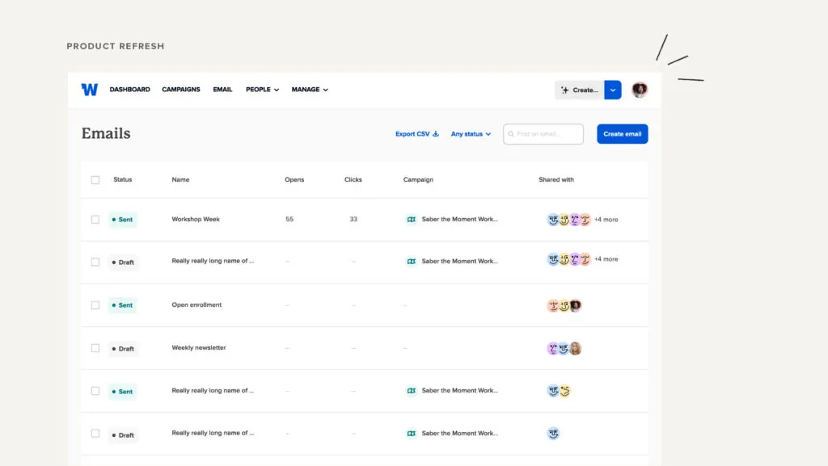Focus the Find an email search field

[x=543, y=134]
